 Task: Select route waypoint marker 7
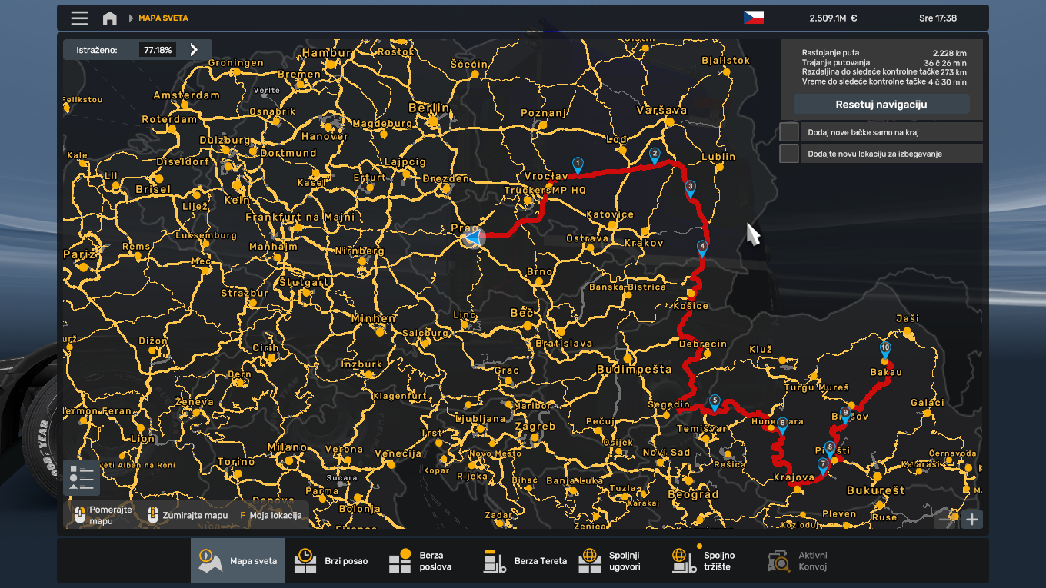click(x=824, y=465)
